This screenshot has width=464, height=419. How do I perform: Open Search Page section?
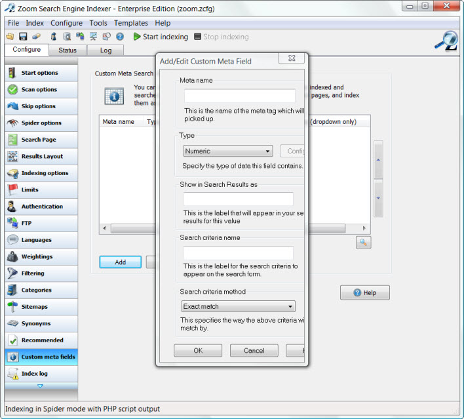(x=41, y=140)
